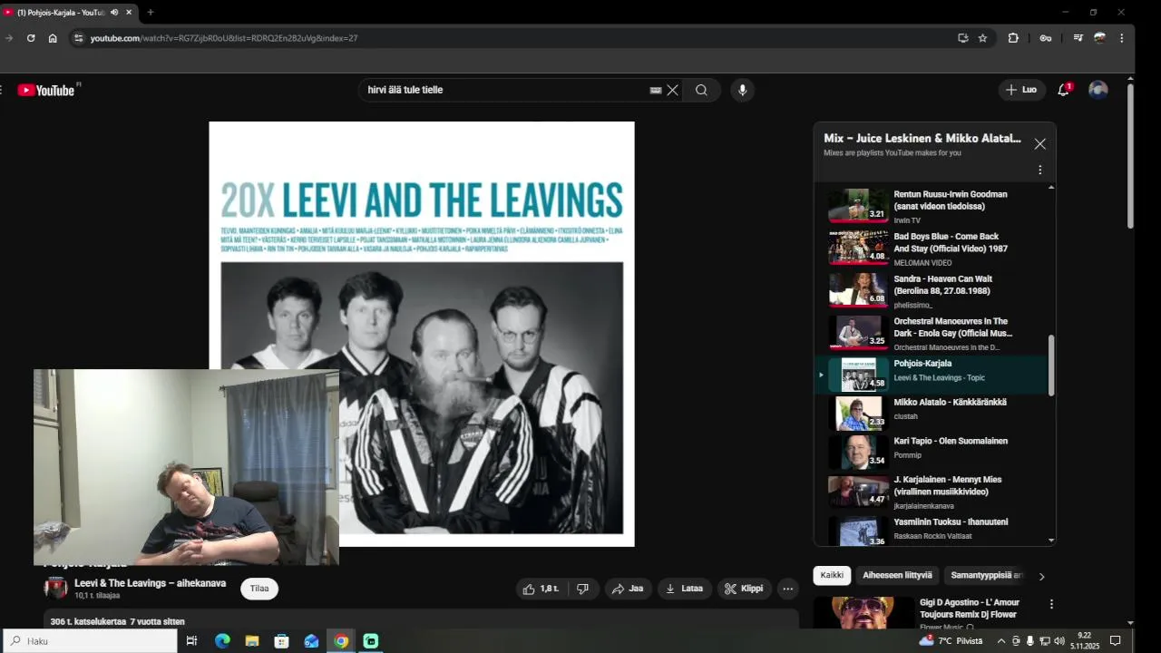The width and height of the screenshot is (1161, 653).
Task: Share the video with Jaa button
Action: [628, 589]
